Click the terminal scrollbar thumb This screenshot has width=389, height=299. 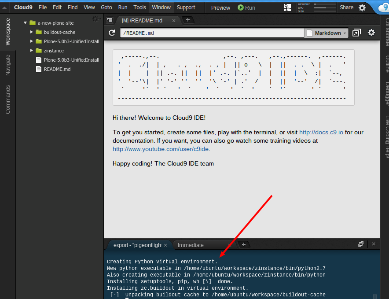375,296
